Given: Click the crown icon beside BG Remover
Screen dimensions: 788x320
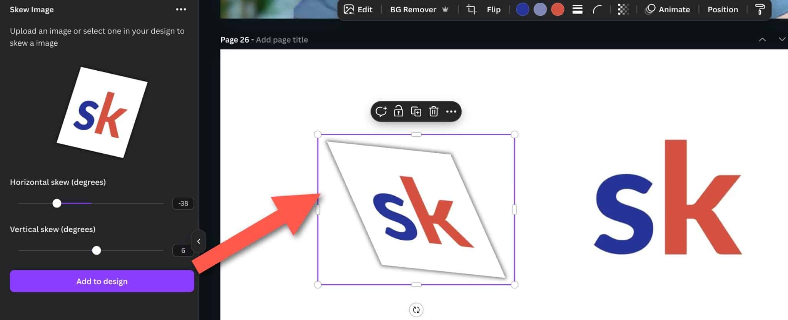Looking at the screenshot, I should click(445, 10).
